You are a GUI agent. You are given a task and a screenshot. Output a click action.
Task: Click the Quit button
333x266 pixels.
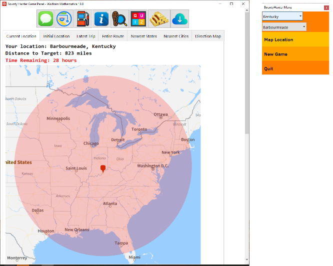[x=295, y=68]
